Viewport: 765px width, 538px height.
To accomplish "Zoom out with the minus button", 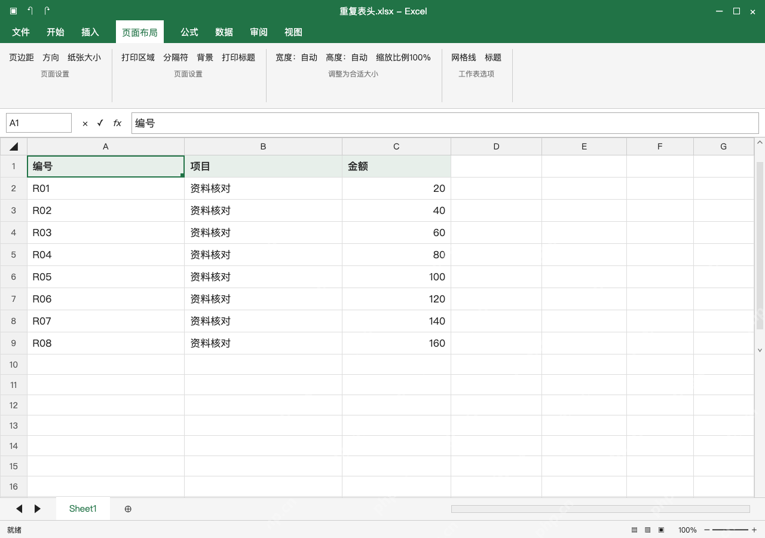I will [707, 530].
